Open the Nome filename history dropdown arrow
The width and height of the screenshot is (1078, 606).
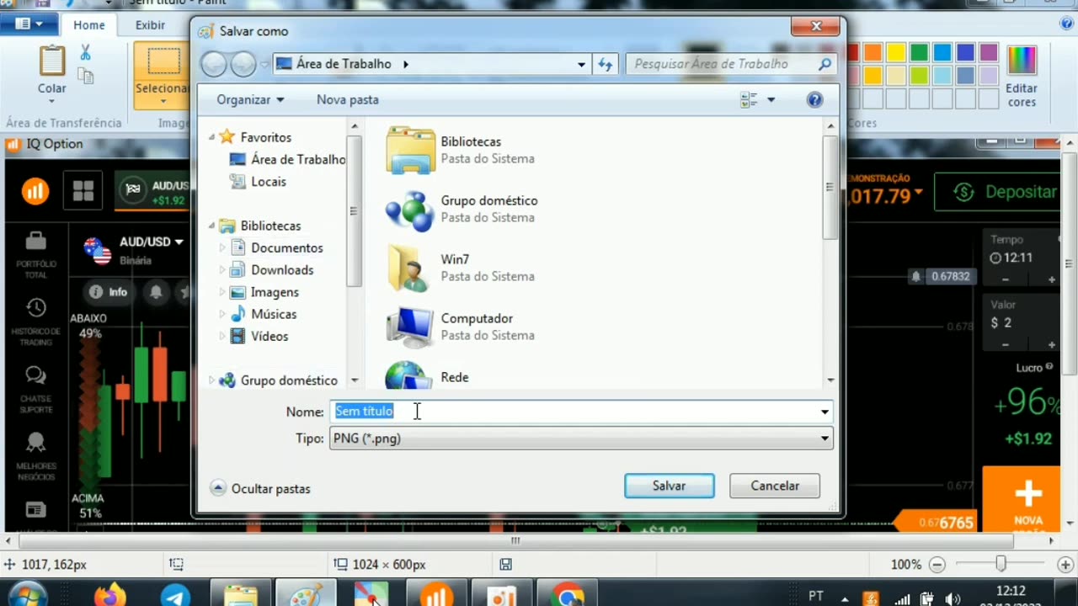pyautogui.click(x=825, y=412)
